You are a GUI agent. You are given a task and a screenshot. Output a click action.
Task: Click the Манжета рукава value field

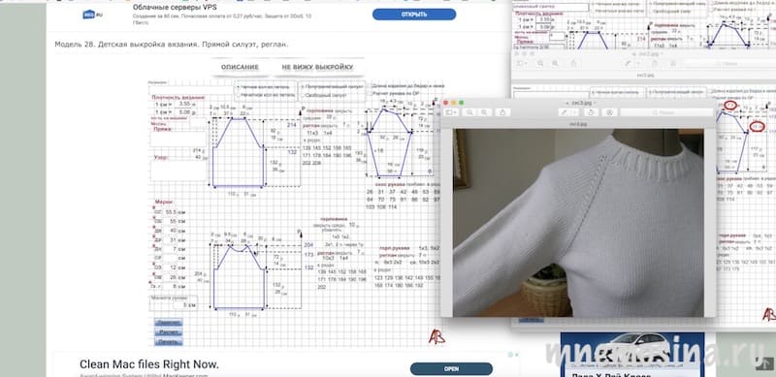[x=174, y=304]
